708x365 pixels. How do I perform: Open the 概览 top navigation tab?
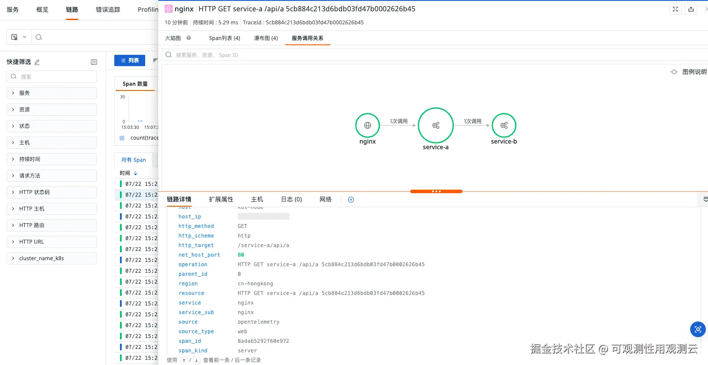[x=42, y=10]
